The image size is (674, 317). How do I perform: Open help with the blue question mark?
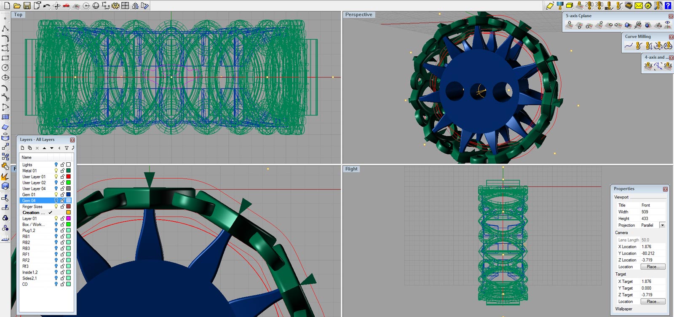668,5
